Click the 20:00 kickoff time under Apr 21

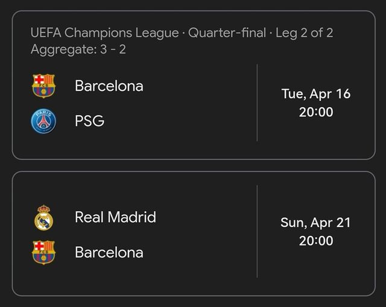[316, 241]
